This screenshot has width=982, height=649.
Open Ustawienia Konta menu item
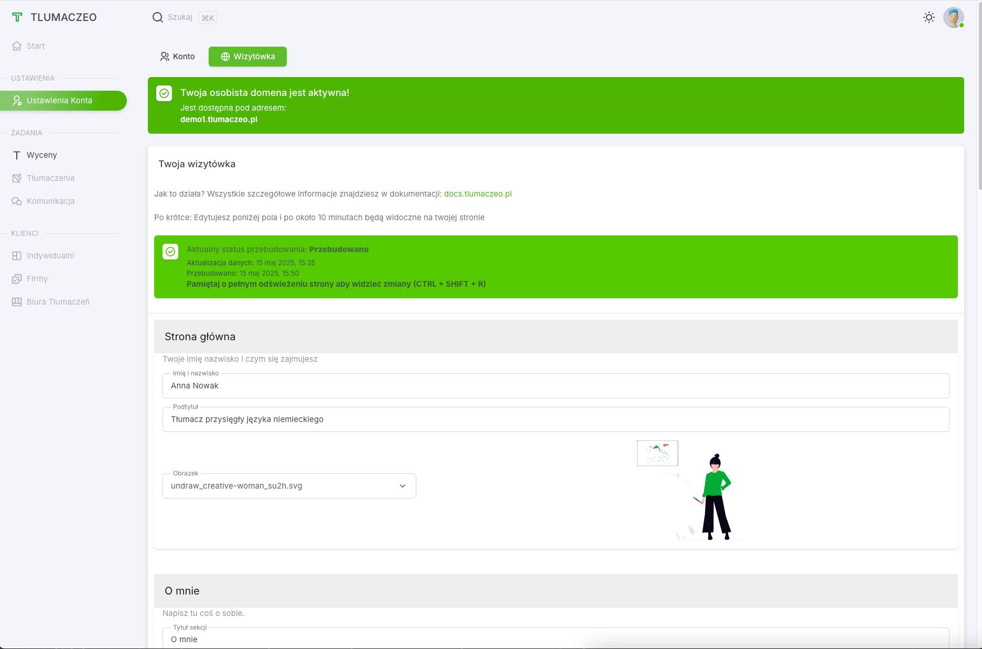click(x=63, y=101)
